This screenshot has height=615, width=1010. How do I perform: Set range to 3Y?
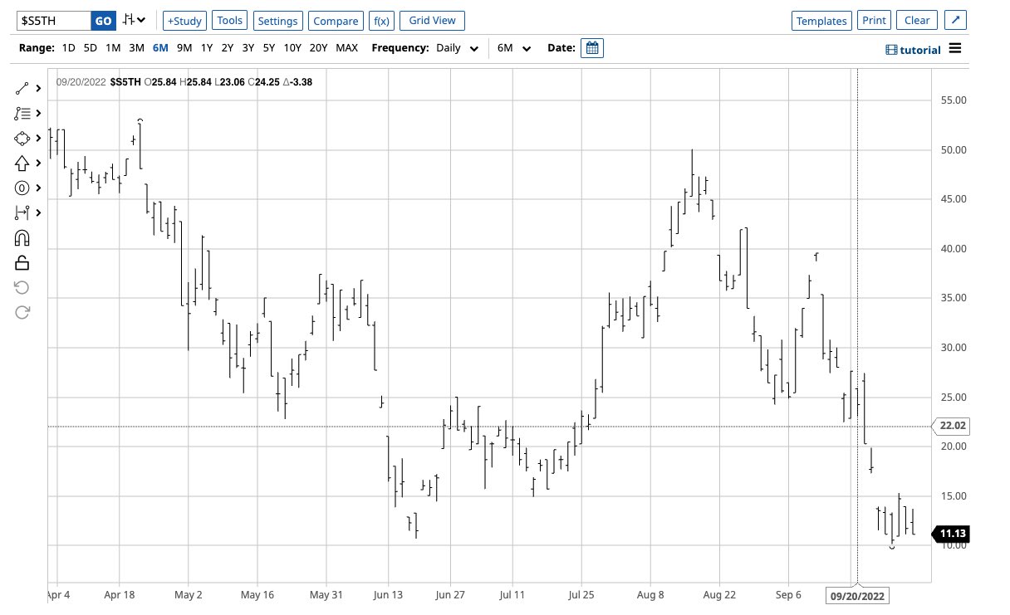(248, 48)
